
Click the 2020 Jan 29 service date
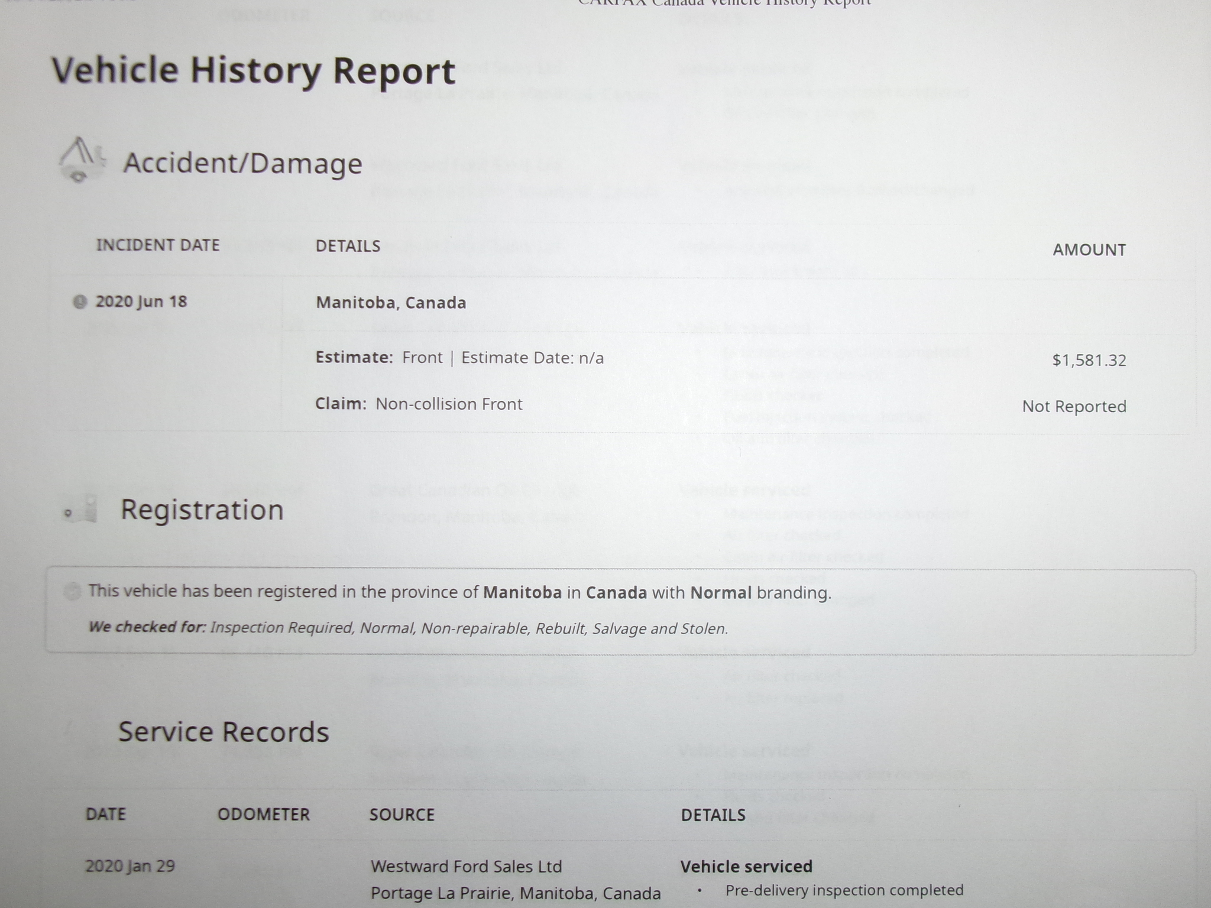130,867
